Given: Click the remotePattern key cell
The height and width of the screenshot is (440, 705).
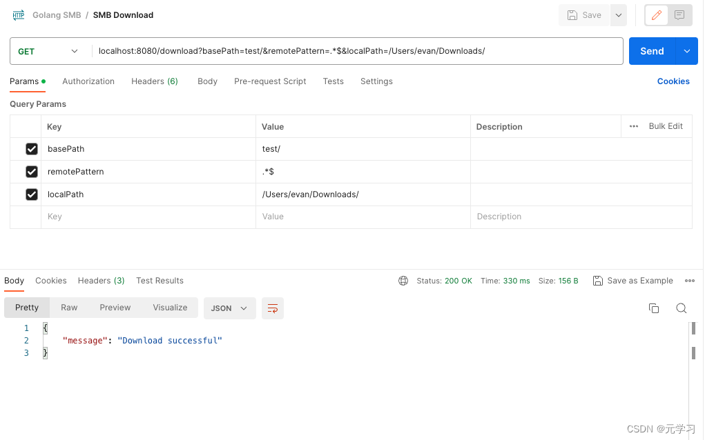Looking at the screenshot, I should click(148, 172).
